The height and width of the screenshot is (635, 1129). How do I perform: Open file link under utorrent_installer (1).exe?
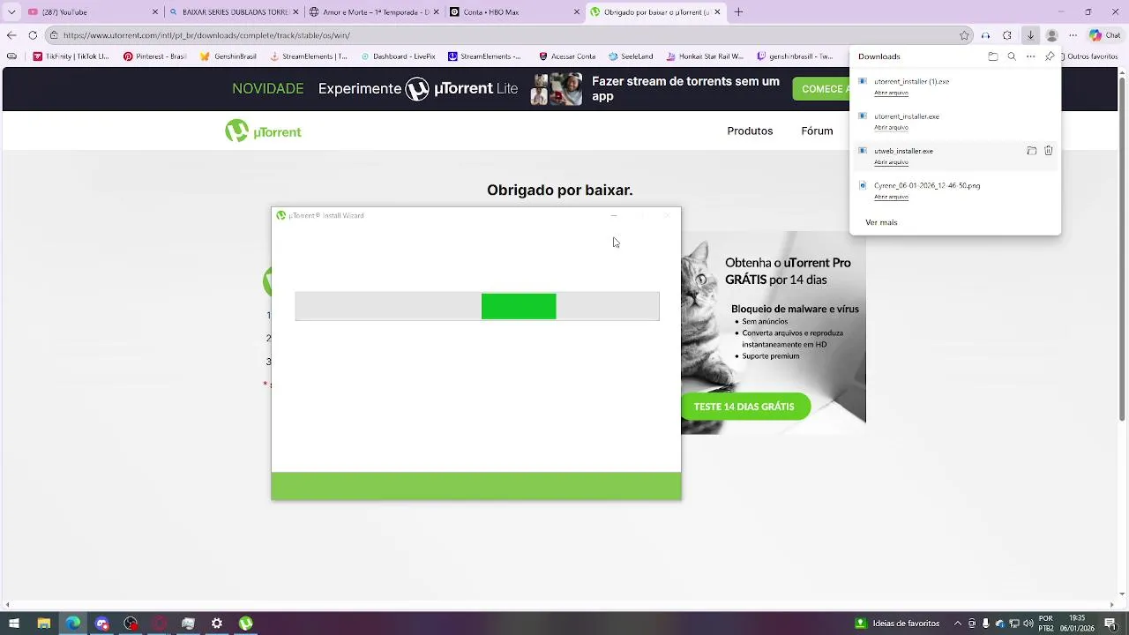tap(891, 93)
